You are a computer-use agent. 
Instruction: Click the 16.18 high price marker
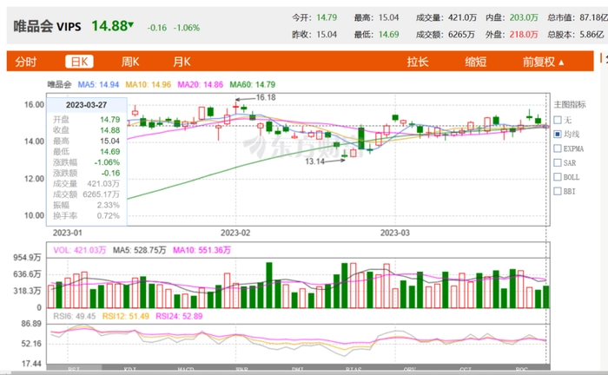[265, 98]
